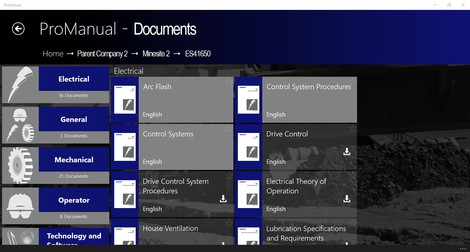This screenshot has height=252, width=470.
Task: Click the Electrical lightning bolt icon
Action: point(20,85)
